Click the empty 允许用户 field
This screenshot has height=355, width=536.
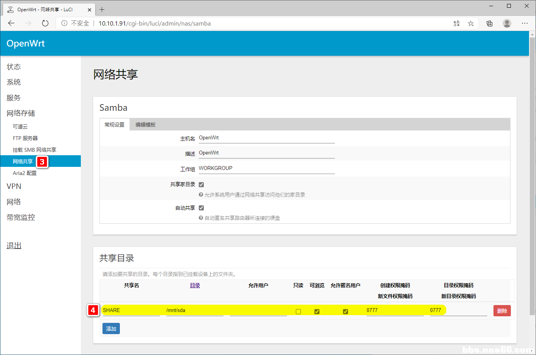(x=258, y=310)
